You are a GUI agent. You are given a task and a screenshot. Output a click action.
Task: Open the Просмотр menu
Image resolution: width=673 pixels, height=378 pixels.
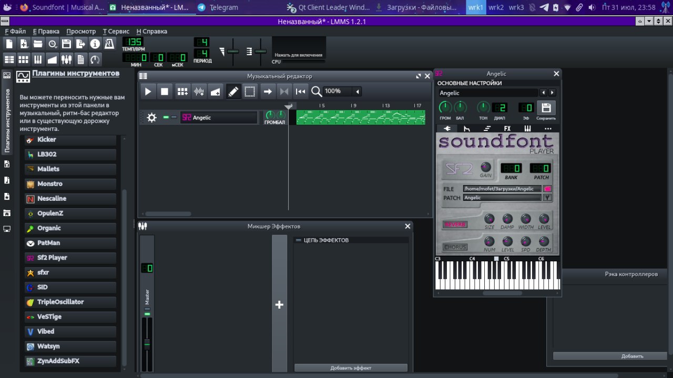(81, 31)
